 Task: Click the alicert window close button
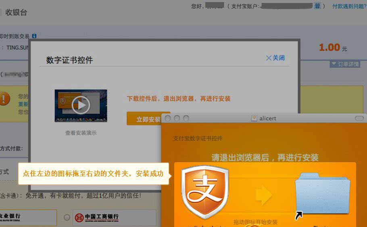coord(168,118)
